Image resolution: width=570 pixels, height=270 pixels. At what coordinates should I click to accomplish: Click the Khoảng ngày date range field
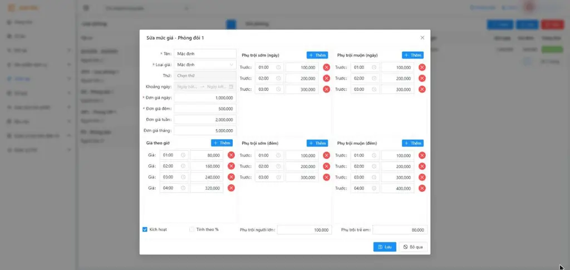(x=205, y=87)
